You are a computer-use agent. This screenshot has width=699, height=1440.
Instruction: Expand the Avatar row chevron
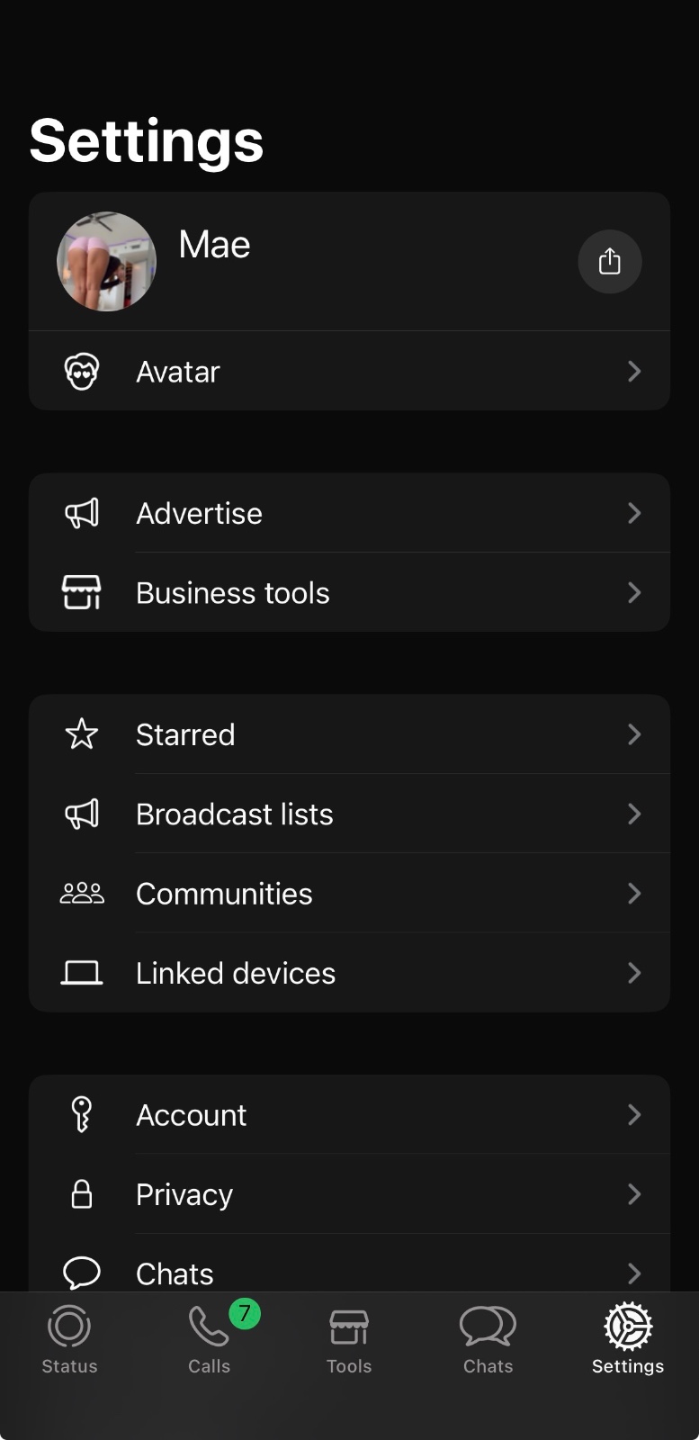(634, 372)
